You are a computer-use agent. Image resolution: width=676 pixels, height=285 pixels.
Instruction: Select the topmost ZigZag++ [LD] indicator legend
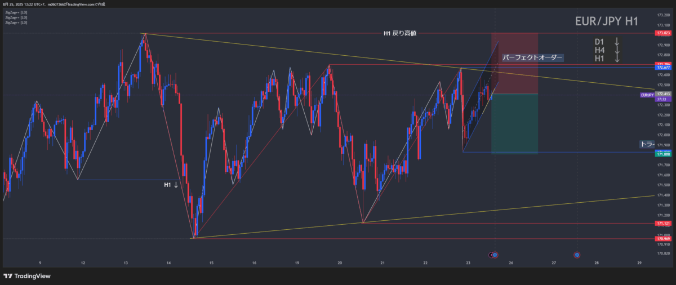click(16, 12)
